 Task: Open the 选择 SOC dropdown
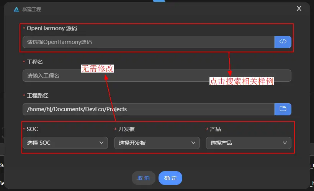click(65, 143)
